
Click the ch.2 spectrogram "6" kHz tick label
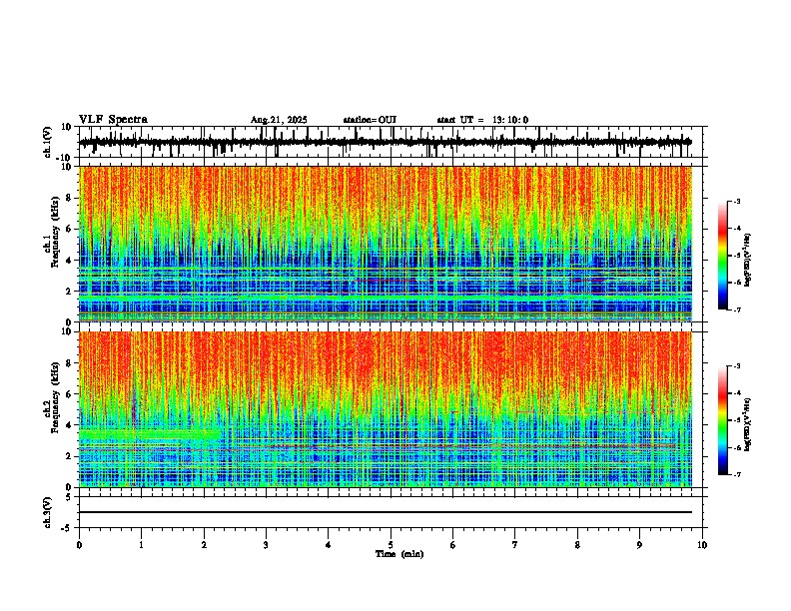(x=70, y=393)
